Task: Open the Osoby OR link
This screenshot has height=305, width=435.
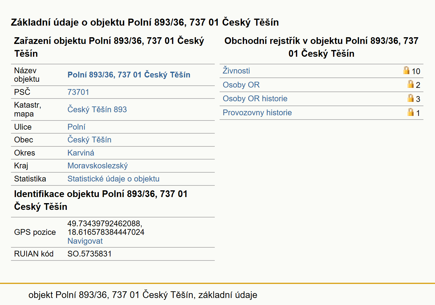Action: 241,85
